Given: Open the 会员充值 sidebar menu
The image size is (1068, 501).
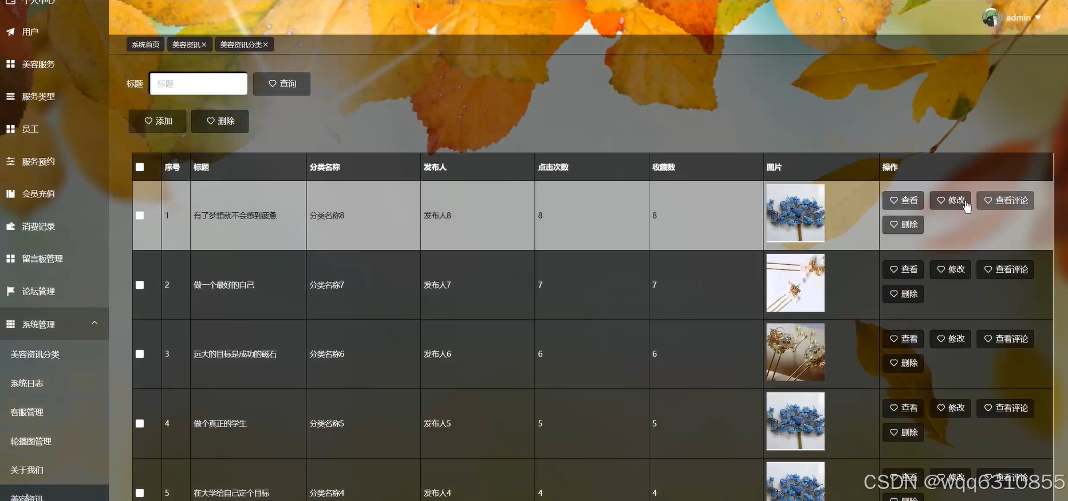Looking at the screenshot, I should click(54, 194).
